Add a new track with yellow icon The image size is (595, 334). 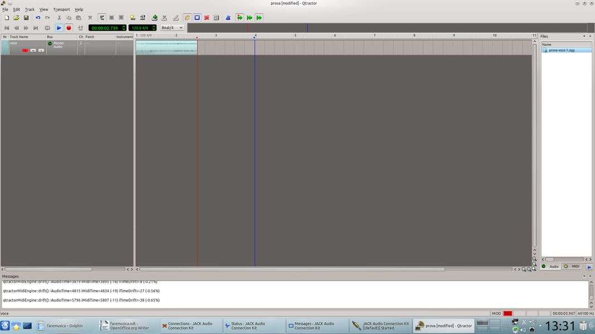[132, 17]
